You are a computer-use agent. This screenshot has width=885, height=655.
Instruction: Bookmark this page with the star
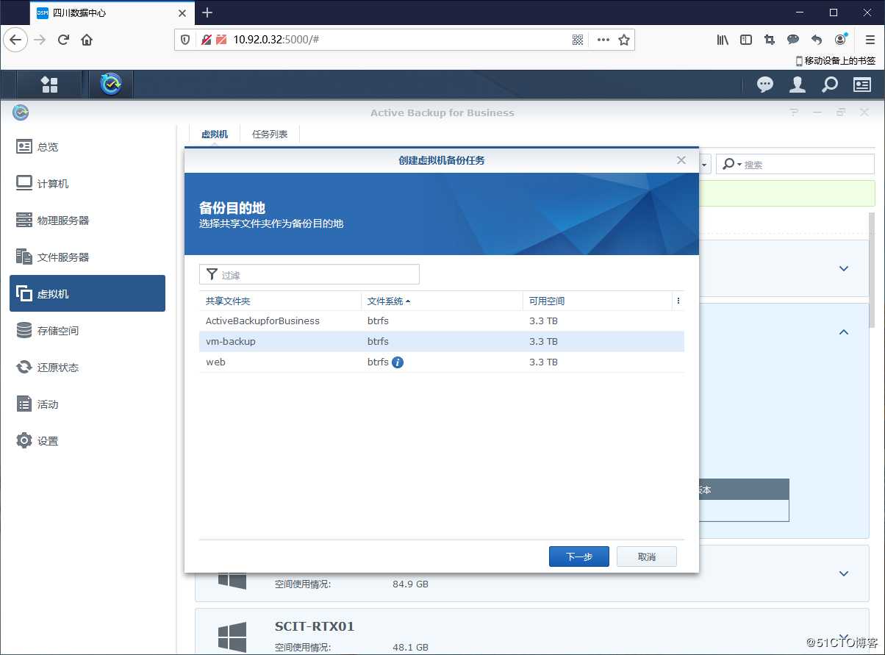624,40
